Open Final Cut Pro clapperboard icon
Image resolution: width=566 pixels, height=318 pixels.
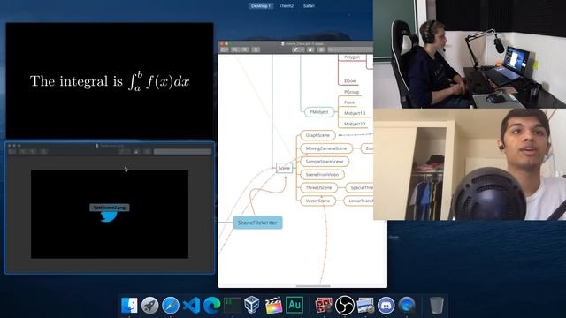tap(273, 305)
